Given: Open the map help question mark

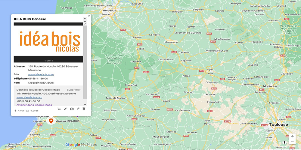Looking at the screenshot, I should [284, 142].
